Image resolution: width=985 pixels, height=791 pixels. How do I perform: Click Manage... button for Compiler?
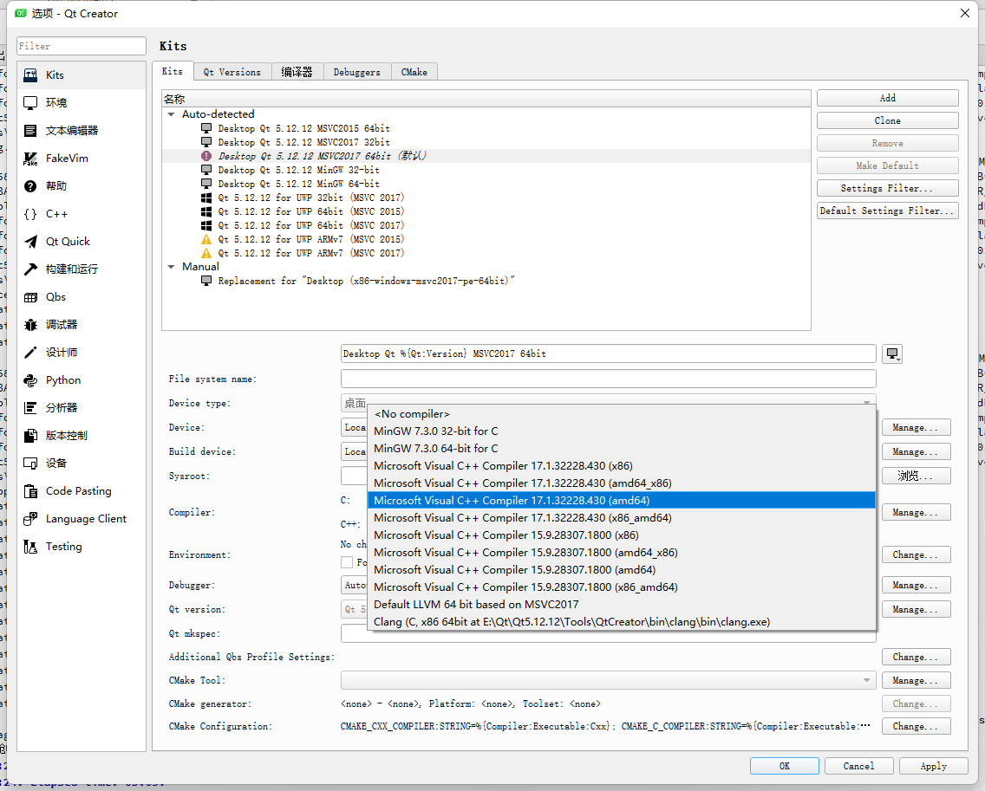click(916, 513)
